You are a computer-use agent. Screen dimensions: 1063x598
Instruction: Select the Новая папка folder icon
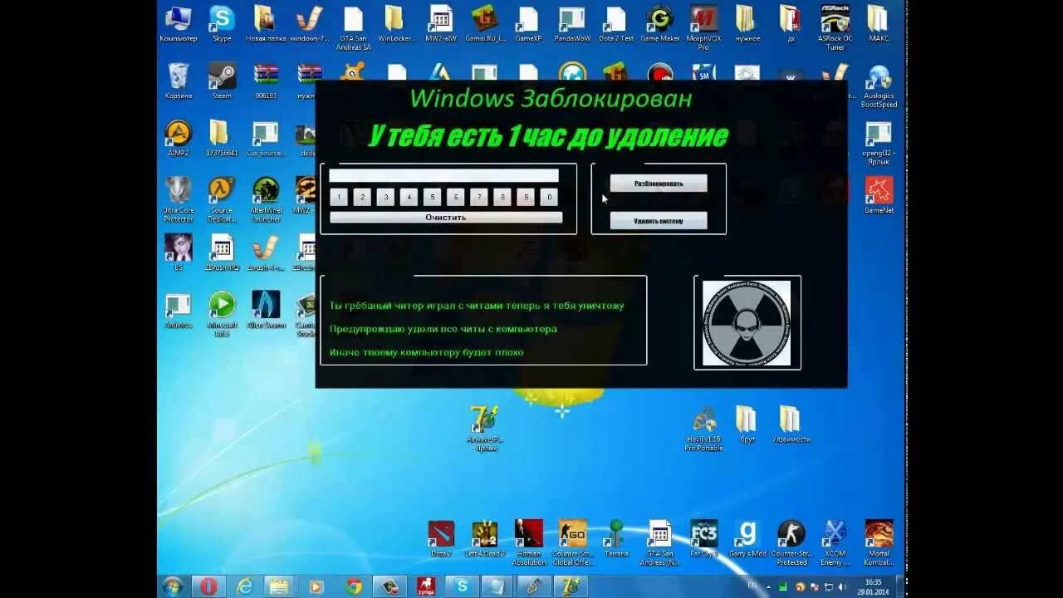[265, 24]
